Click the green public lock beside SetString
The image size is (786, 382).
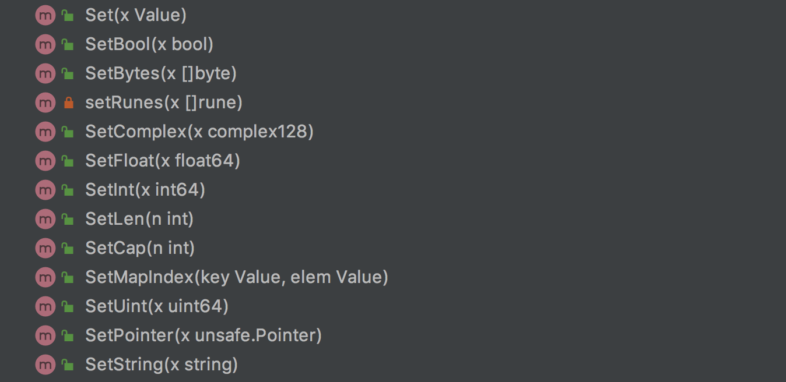point(68,365)
